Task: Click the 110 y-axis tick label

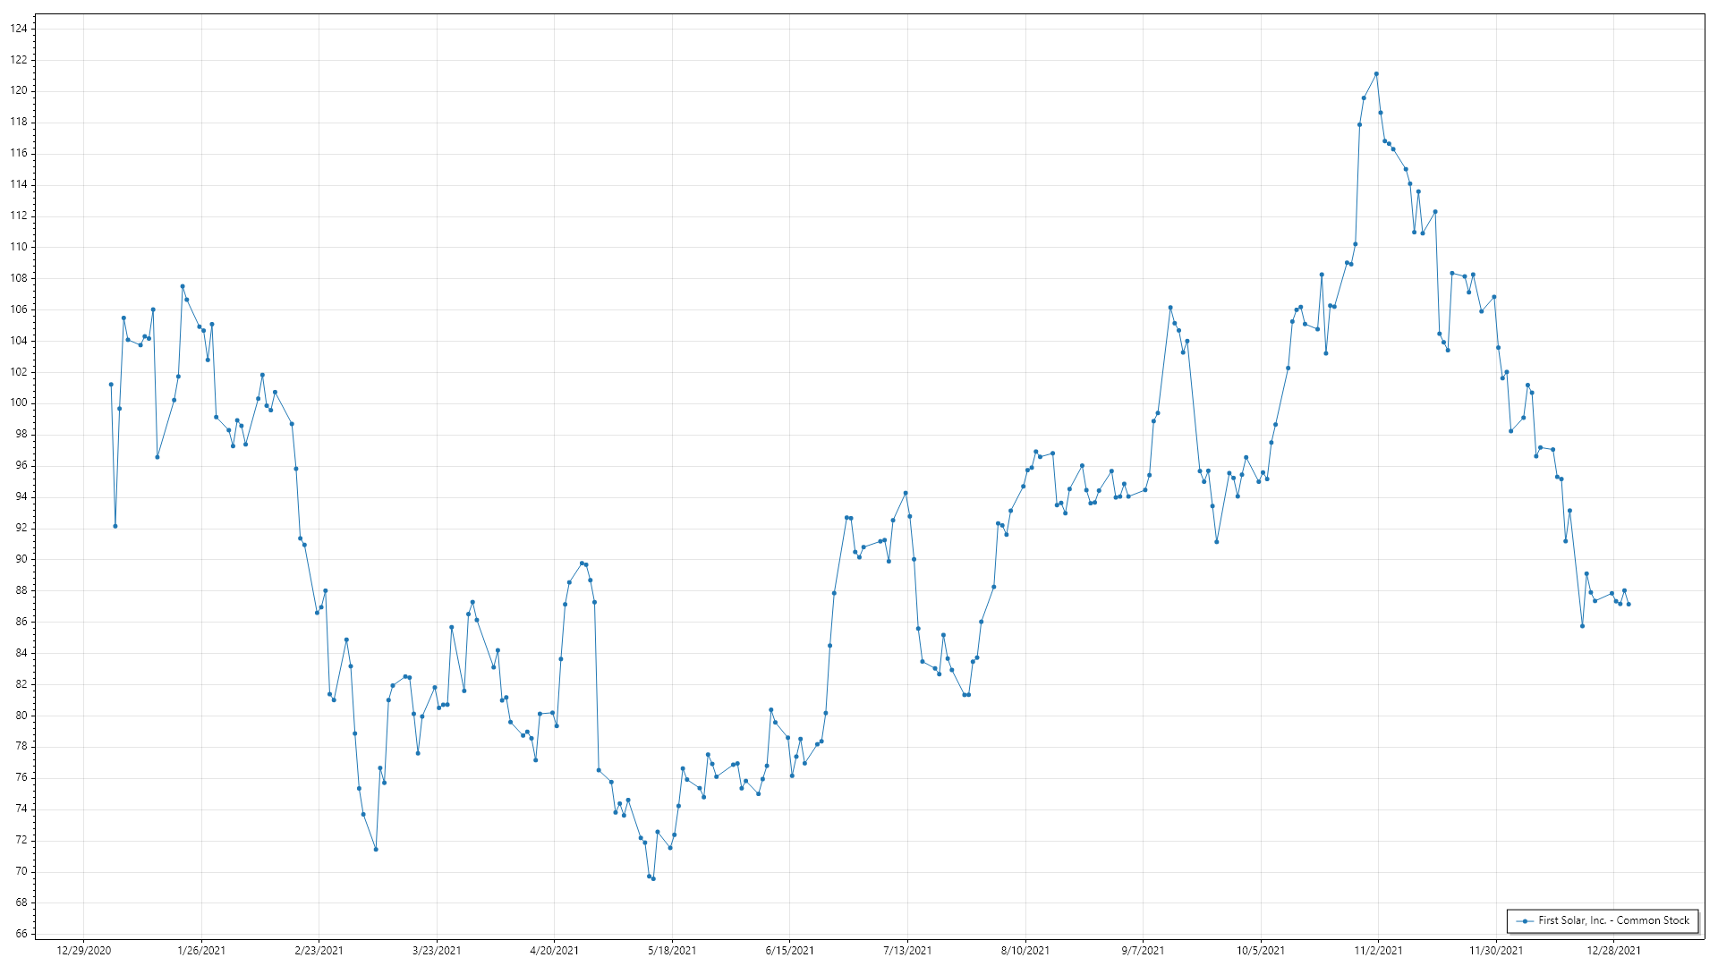Action: click(19, 247)
